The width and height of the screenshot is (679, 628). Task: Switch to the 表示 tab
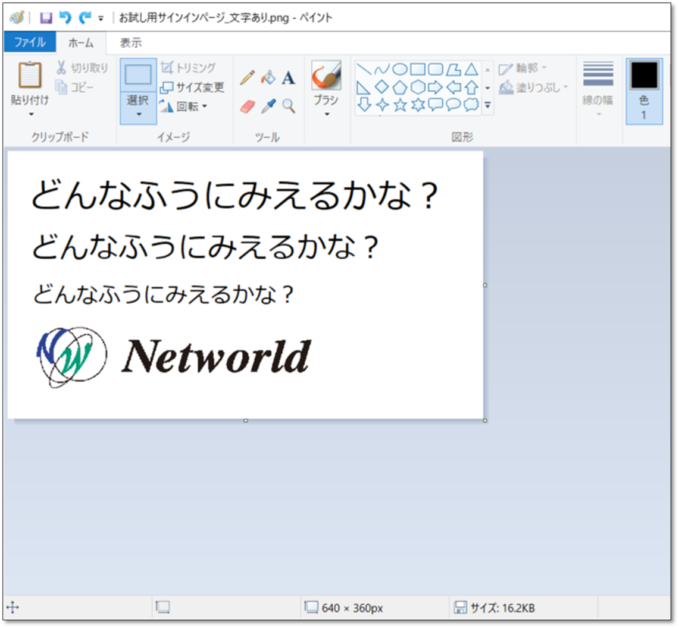point(131,42)
